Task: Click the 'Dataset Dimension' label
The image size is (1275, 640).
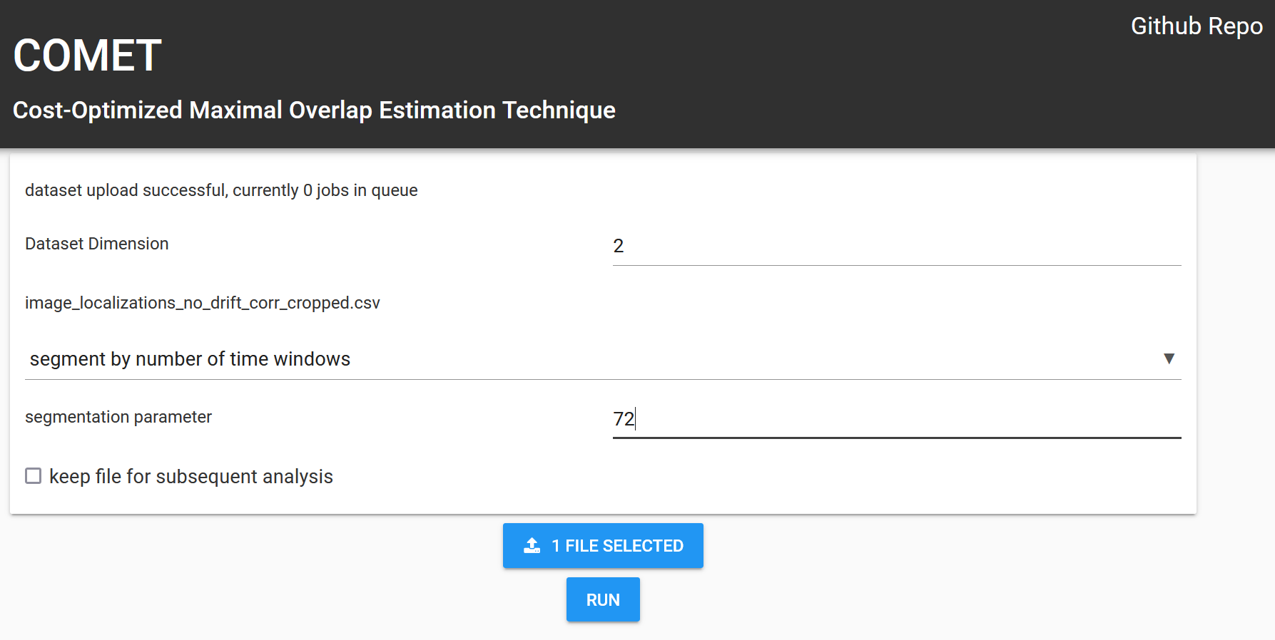Action: pos(97,244)
